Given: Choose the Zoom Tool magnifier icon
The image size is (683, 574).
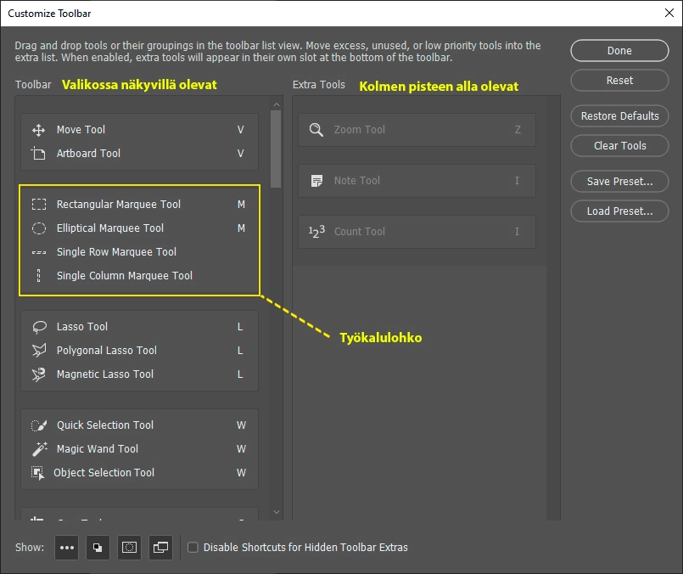Looking at the screenshot, I should 316,130.
